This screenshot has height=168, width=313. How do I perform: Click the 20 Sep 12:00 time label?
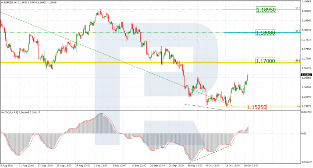tap(158, 166)
